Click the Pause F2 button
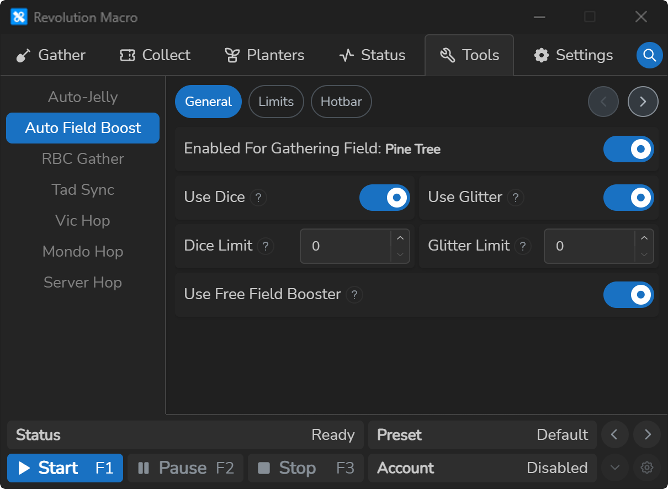Viewport: 668px width, 489px height. pos(185,468)
